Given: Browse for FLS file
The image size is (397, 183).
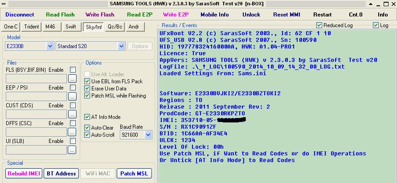Looking at the screenshot, I should 72,79.
